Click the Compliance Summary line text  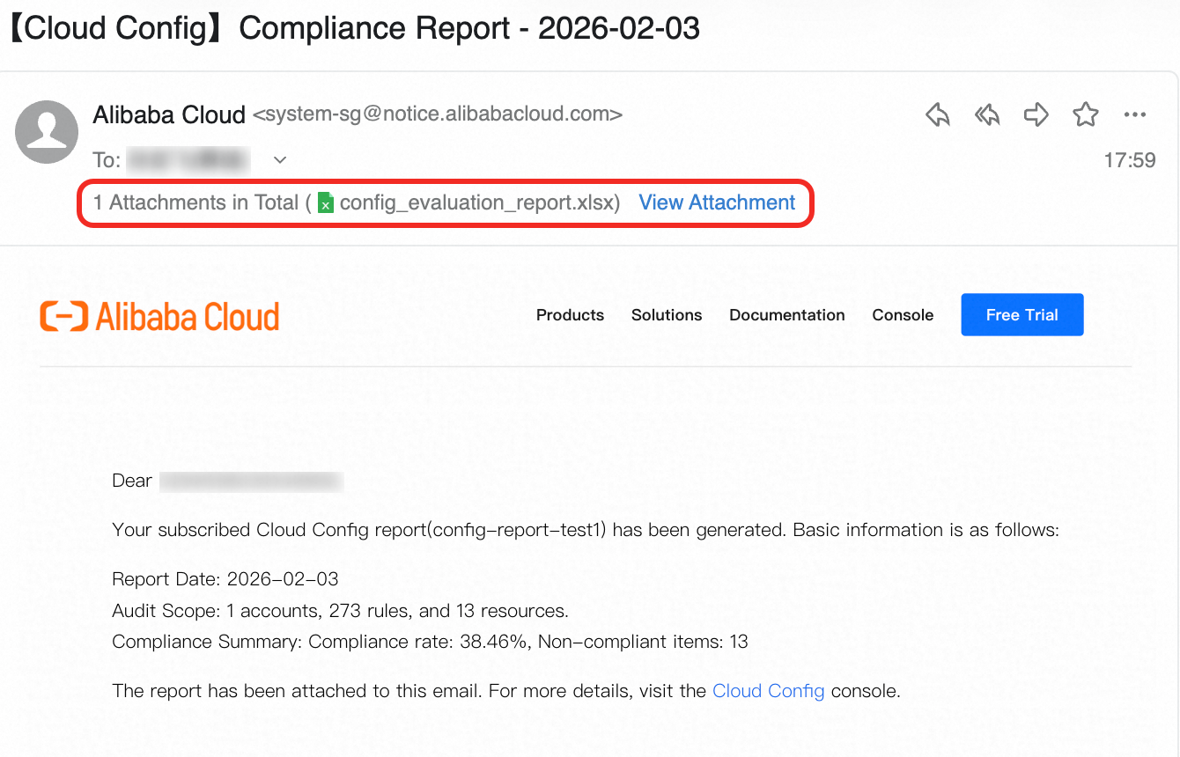point(431,642)
